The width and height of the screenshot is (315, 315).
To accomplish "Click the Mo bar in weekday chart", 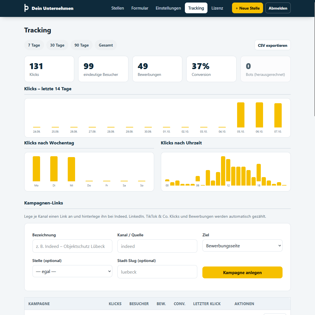I will click(36, 169).
